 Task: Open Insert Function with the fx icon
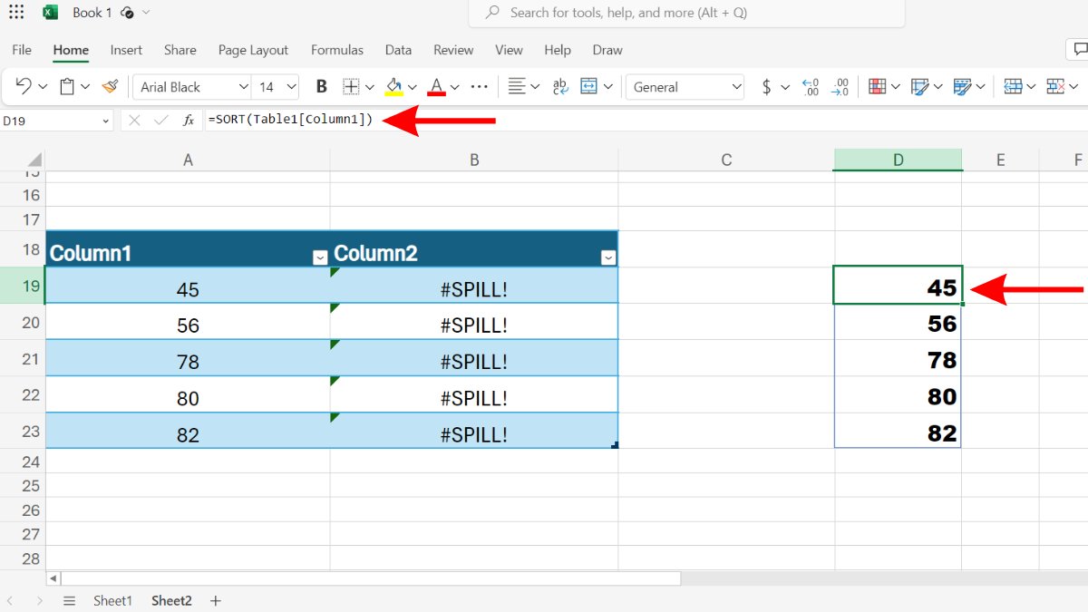coord(188,119)
